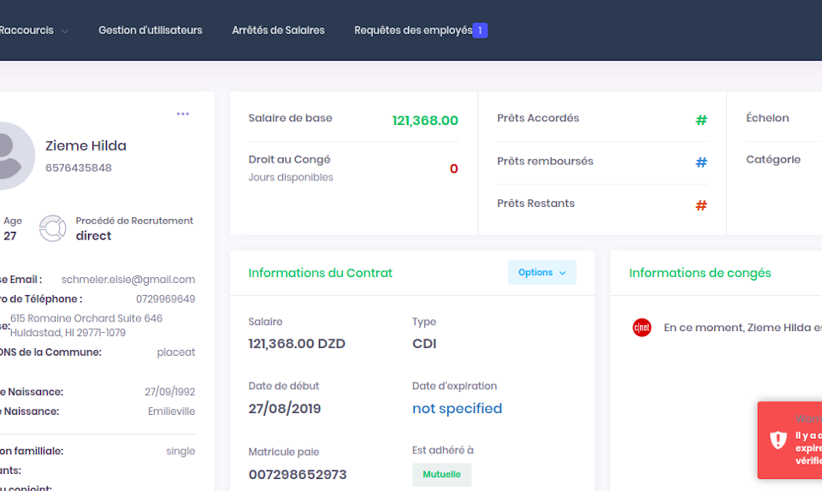
Task: Open Arrêtés de Salaires menu
Action: click(x=278, y=30)
